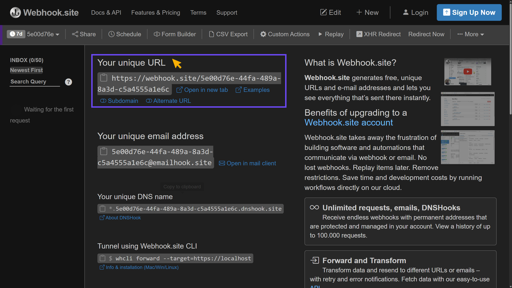Copy the whcli forward command clipboard icon
This screenshot has width=512, height=288.
click(x=102, y=258)
